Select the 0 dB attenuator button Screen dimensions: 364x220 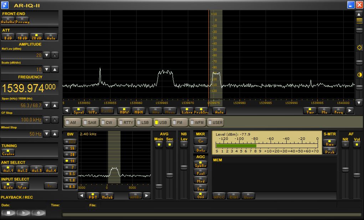click(8, 37)
